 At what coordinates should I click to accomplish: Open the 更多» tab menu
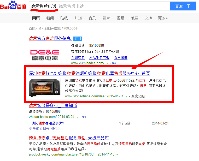[163, 18]
